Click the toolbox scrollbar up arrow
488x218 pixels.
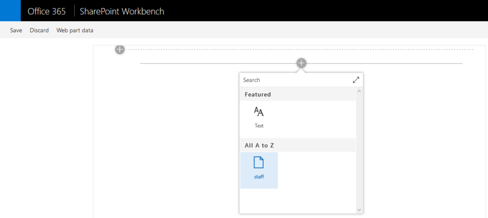[x=359, y=91]
